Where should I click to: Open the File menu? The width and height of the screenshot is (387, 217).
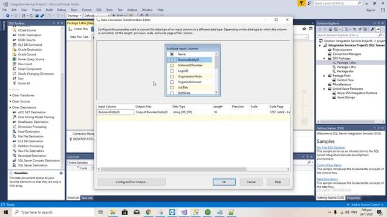pos(4,10)
